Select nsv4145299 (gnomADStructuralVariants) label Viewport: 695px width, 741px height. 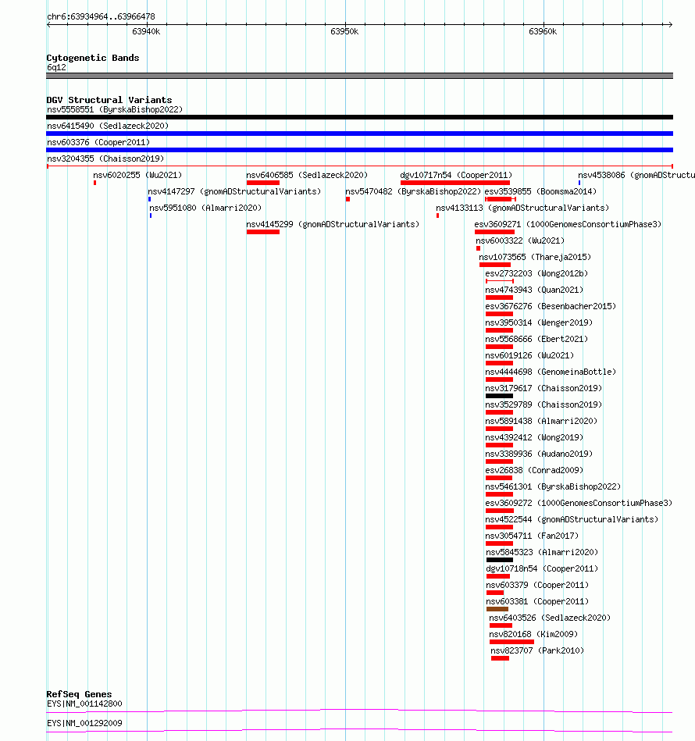point(333,224)
